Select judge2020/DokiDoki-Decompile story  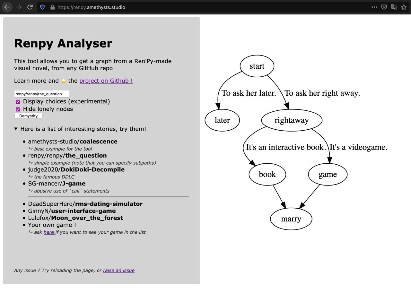pyautogui.click(x=76, y=169)
